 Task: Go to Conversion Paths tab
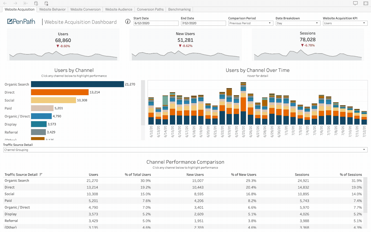click(150, 9)
